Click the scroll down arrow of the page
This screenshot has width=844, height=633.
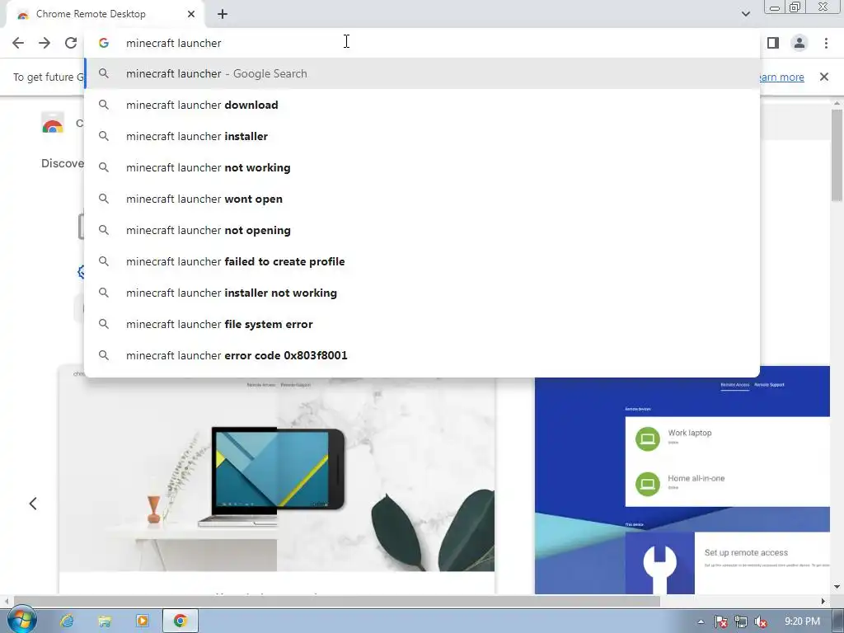[837, 587]
